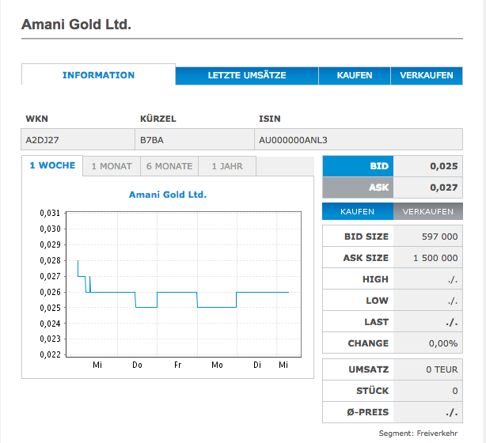The width and height of the screenshot is (486, 443).
Task: Select the 1 Woche chart range
Action: tap(52, 166)
